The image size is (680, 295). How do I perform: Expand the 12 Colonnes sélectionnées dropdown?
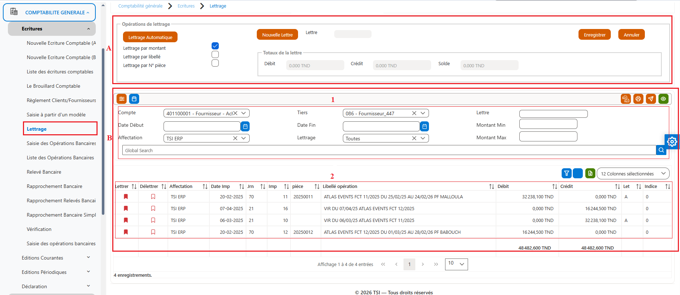pos(633,174)
